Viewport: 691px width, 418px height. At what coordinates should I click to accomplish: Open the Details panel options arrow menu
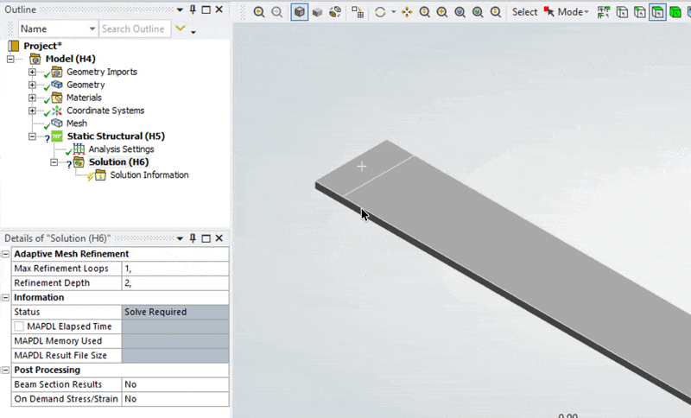click(180, 238)
